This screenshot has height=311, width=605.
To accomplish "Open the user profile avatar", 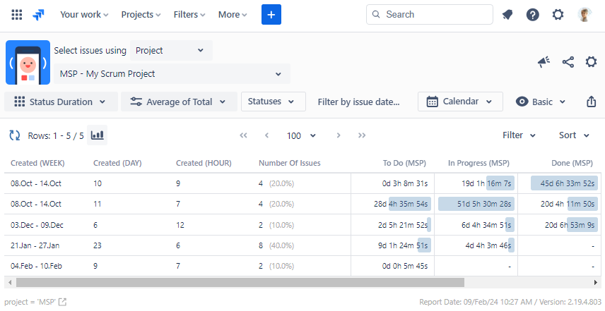I will [585, 15].
